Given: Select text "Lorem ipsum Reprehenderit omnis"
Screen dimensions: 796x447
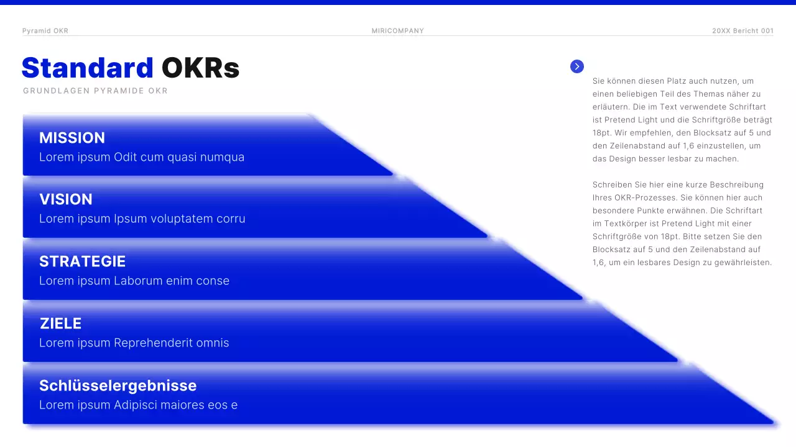Looking at the screenshot, I should (x=134, y=343).
